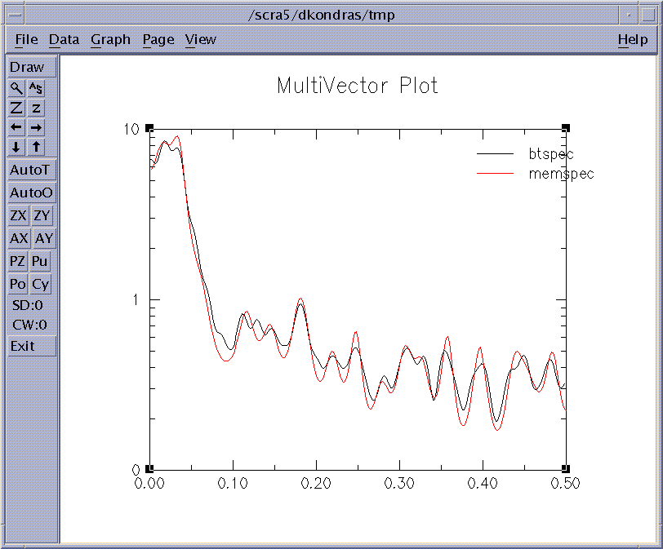Viewport: 663px width, 549px height.
Task: Click the large Z zoom-in button
Action: click(16, 108)
